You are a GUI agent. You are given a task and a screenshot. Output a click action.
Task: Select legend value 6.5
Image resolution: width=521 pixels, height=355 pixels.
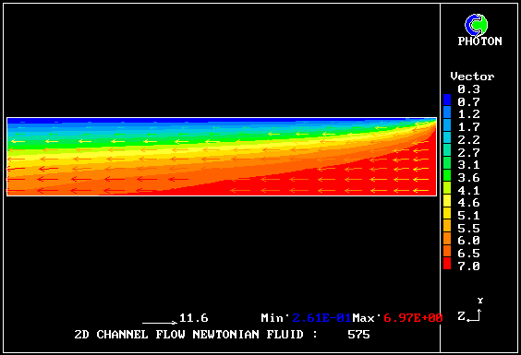pos(468,254)
